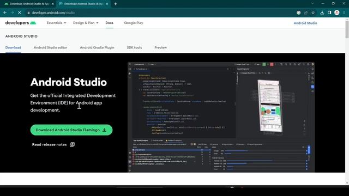
Task: Click the Android Studio IDE screenshot
Action: pyautogui.click(x=221, y=117)
